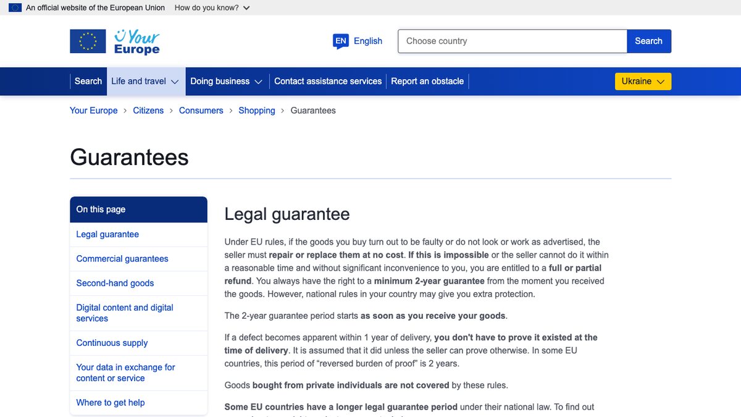
Task: Open Search in the navigation bar
Action: [88, 81]
